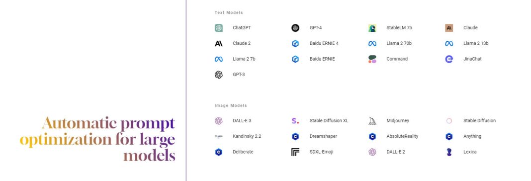Click the ChatGPT green logo icon
The width and height of the screenshot is (531, 181).
pos(219,28)
